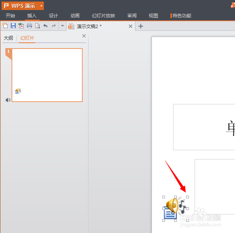This screenshot has height=233, width=235.
Task: Select the 演示文稿2 document tab
Action: (100, 27)
